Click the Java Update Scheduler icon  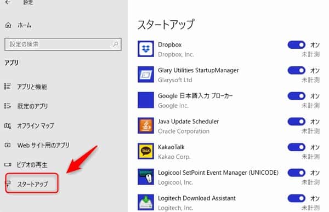tap(146, 125)
